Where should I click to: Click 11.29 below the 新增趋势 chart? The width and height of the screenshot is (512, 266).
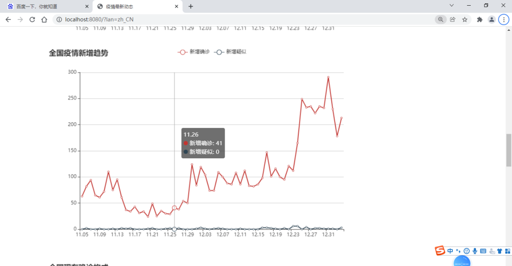pos(188,235)
